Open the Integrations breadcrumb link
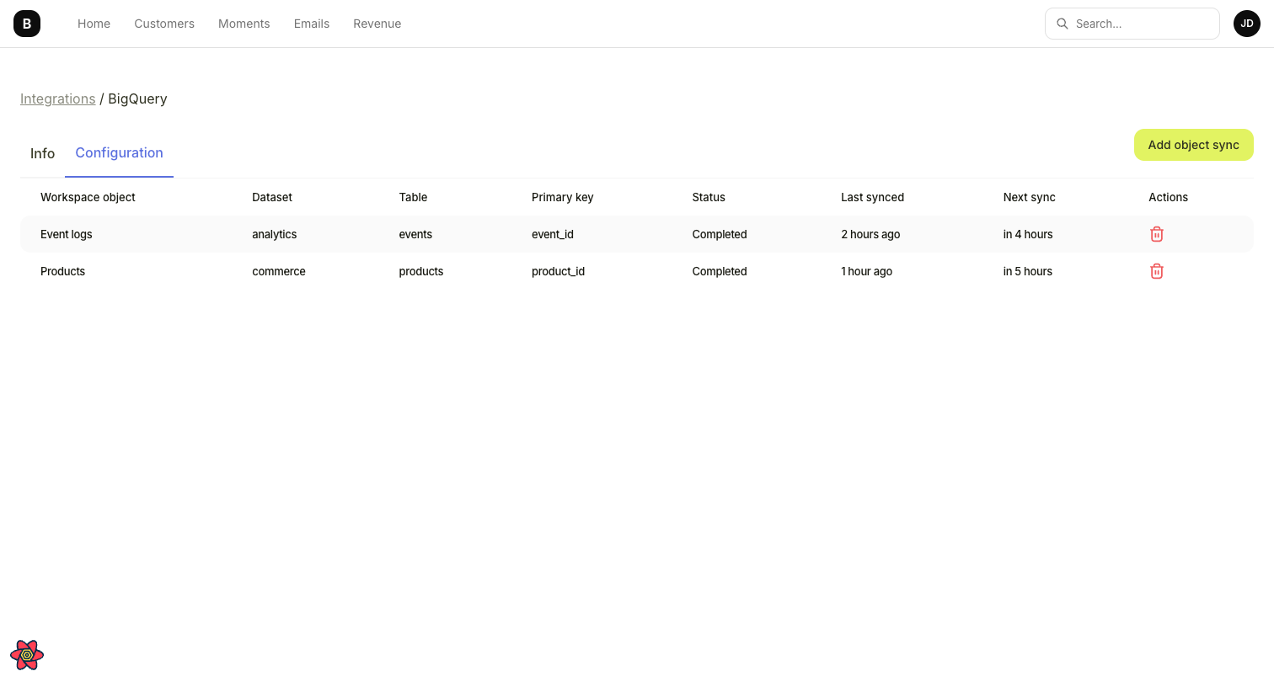Viewport: 1274px width, 682px height. pyautogui.click(x=57, y=99)
